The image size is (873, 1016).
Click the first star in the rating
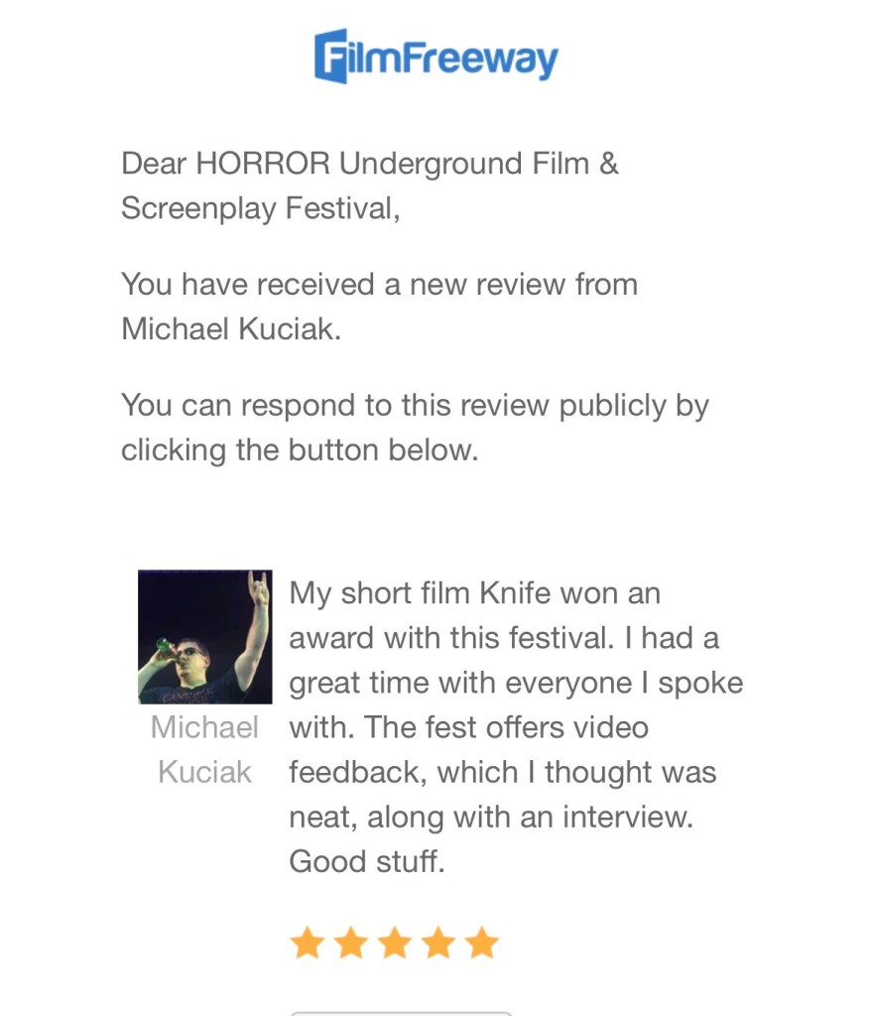click(x=308, y=943)
